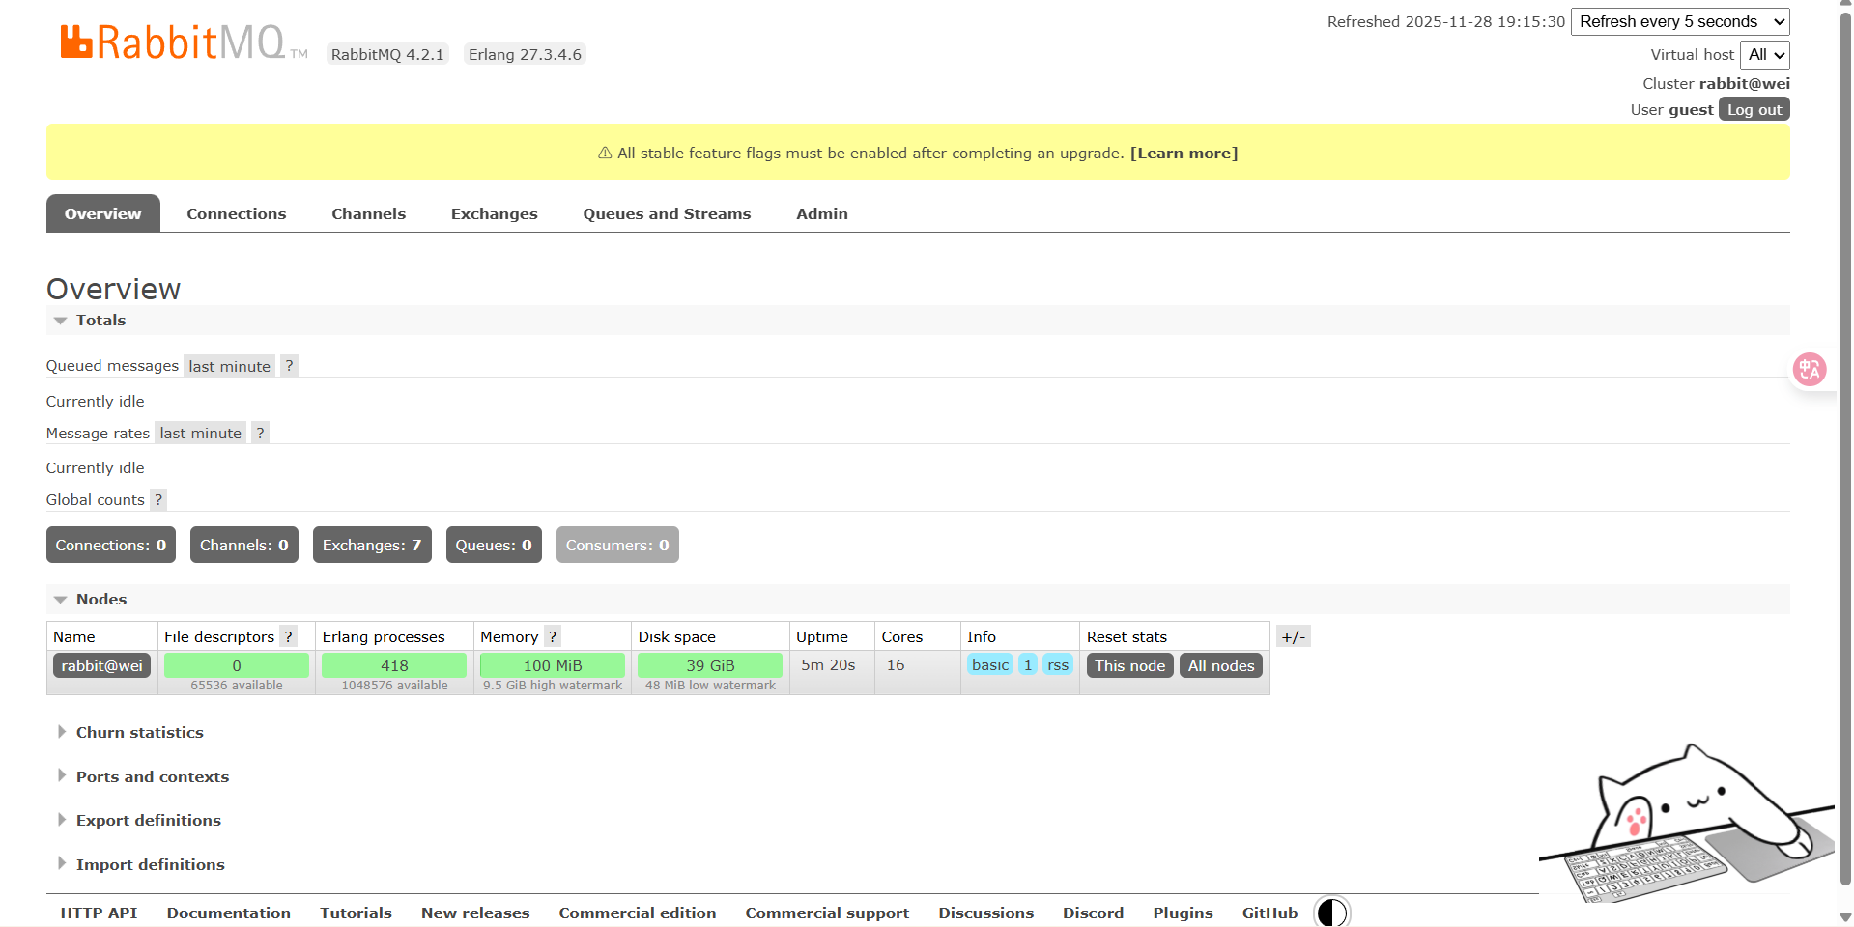Reset stats for This node
This screenshot has height=927, width=1854.
pyautogui.click(x=1130, y=665)
